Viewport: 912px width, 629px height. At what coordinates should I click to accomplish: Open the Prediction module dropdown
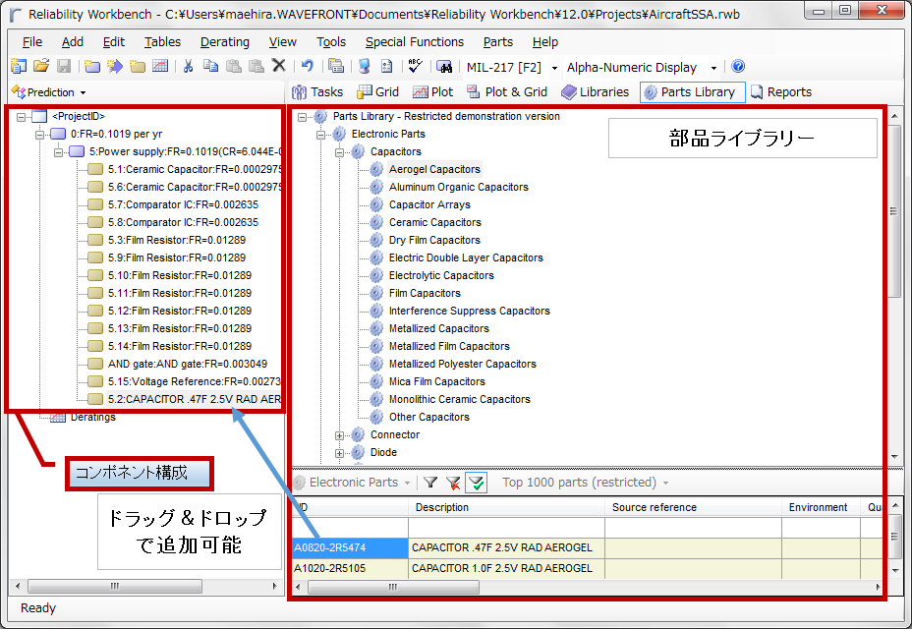click(x=84, y=92)
